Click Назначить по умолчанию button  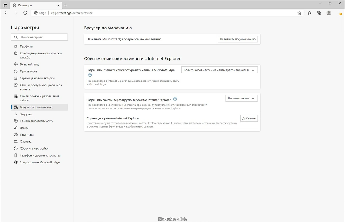pos(237,39)
